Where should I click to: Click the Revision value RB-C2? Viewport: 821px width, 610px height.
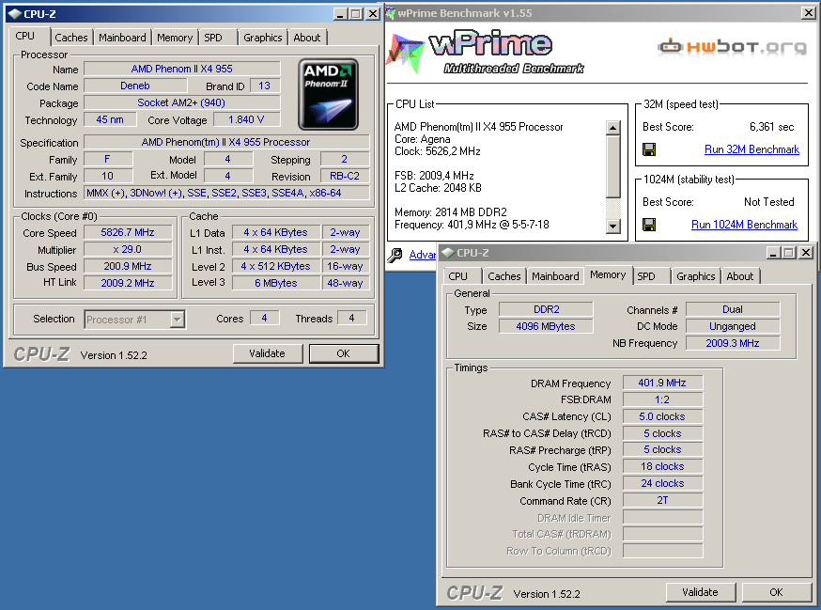(345, 176)
